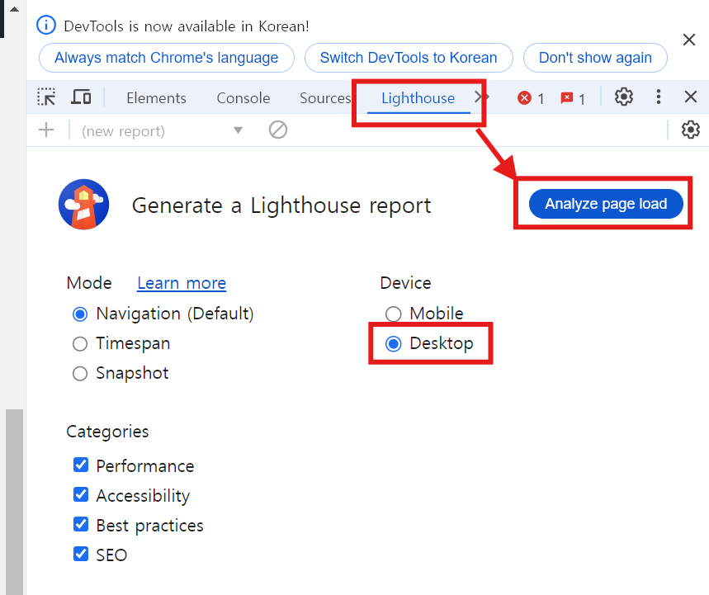This screenshot has height=595, width=709.
Task: Select the Timespan mode radio button
Action: (80, 343)
